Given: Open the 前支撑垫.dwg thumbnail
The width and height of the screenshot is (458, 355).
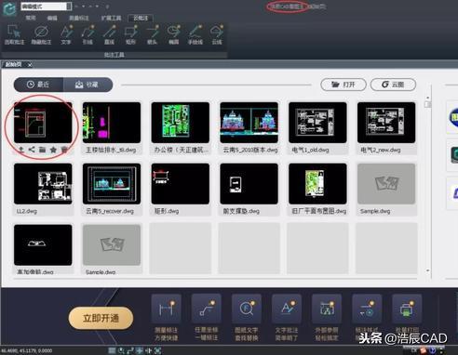Looking at the screenshot, I should (x=249, y=184).
